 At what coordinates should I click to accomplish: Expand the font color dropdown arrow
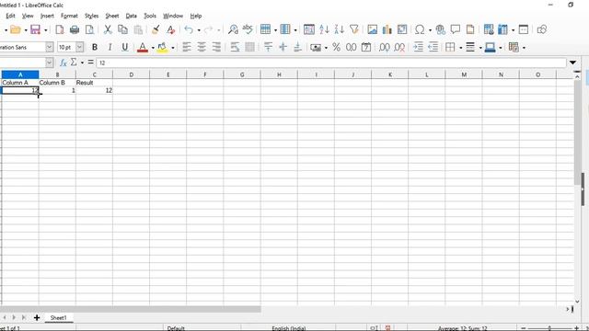[153, 48]
